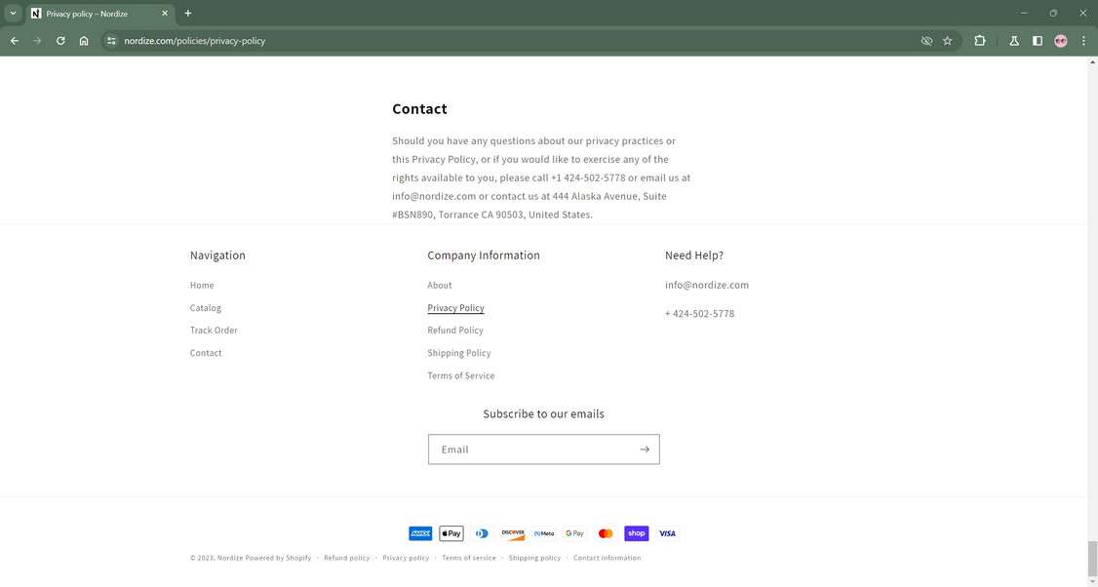This screenshot has height=587, width=1098.
Task: Bookmark this page with the star icon
Action: 947,41
